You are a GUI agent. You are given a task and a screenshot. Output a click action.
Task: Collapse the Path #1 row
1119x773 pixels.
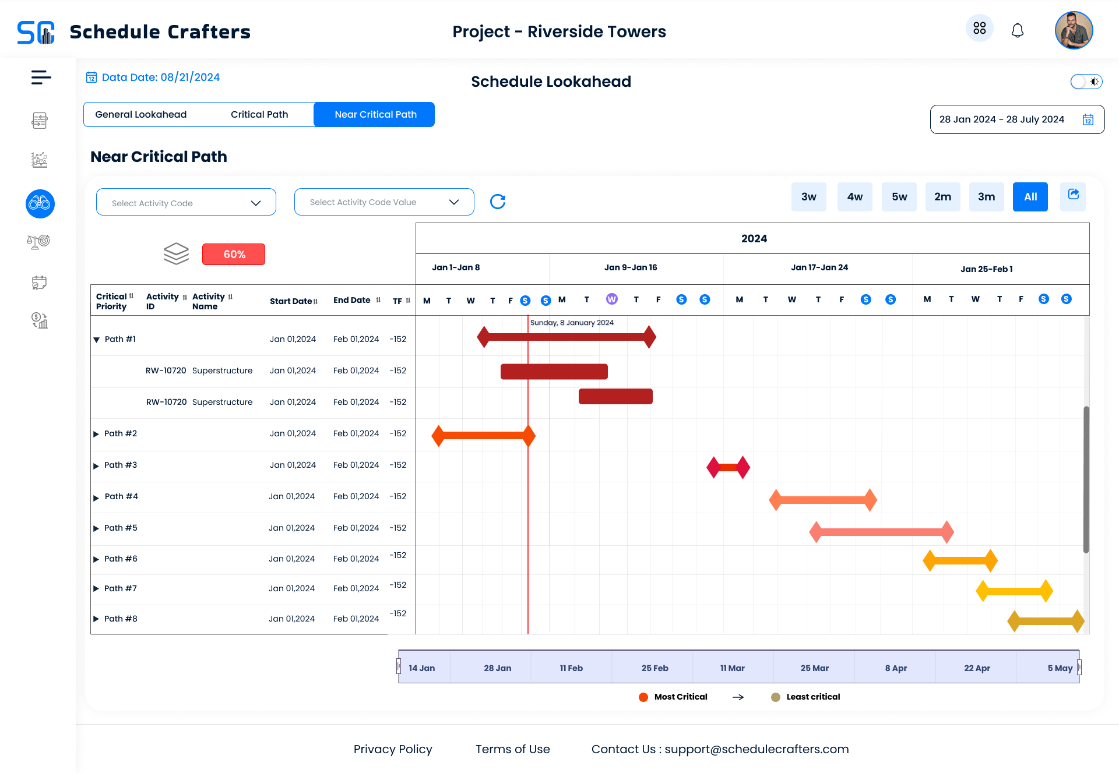pos(97,340)
